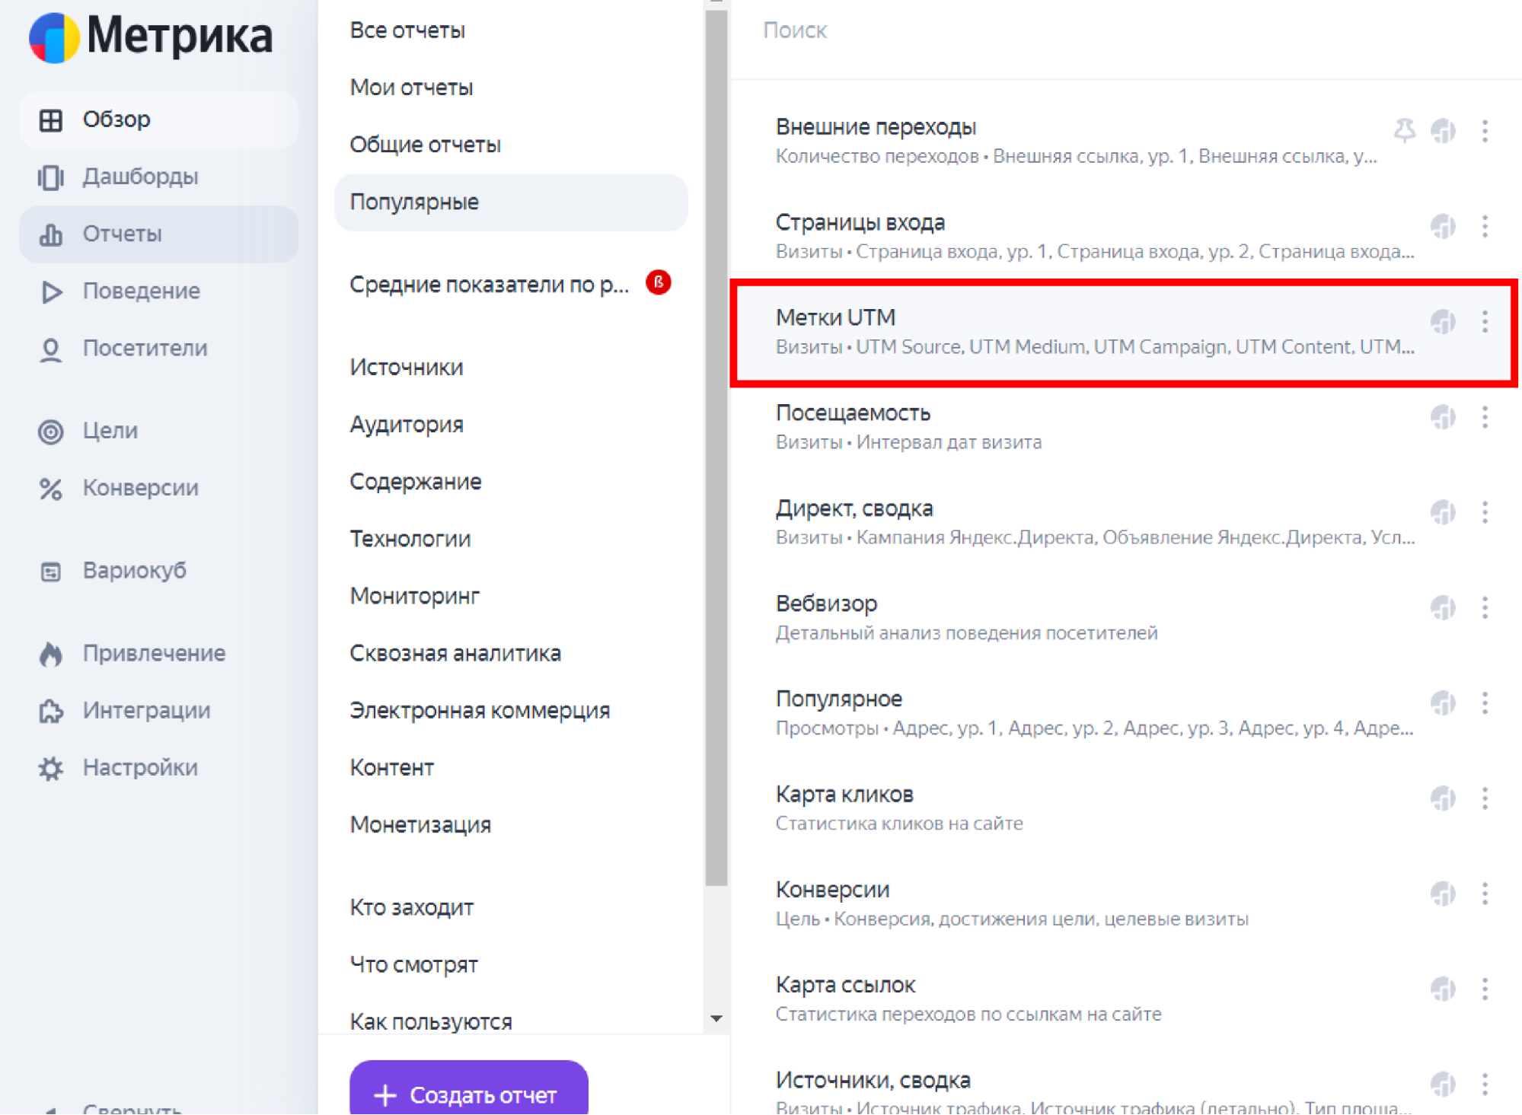The height and width of the screenshot is (1115, 1522).
Task: Open the Обзор section icon
Action: [x=50, y=120]
